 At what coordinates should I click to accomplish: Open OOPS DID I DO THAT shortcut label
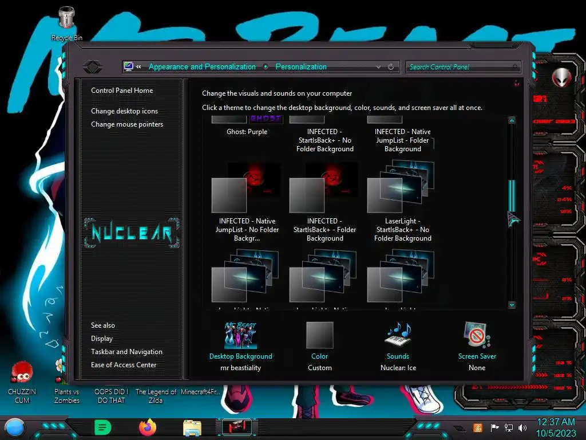(111, 396)
